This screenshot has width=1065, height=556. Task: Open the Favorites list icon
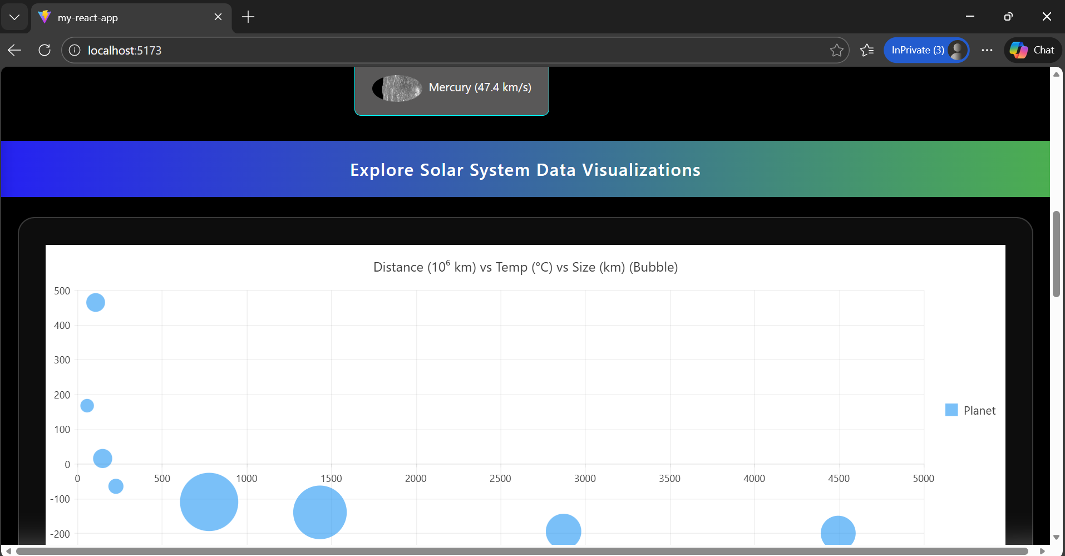(x=867, y=50)
